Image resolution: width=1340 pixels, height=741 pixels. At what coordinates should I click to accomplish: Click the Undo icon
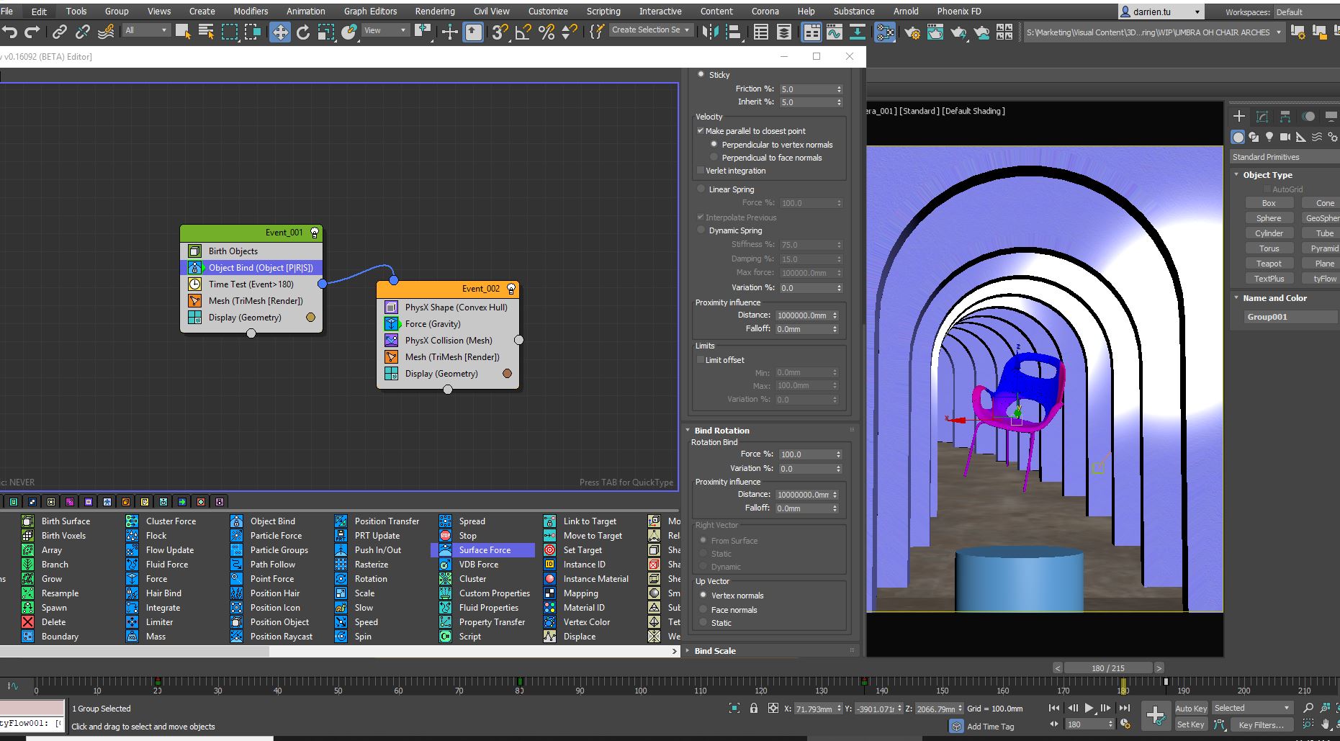(x=10, y=32)
